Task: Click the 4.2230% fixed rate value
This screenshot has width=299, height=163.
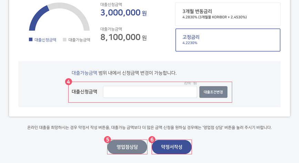Action: point(190,43)
